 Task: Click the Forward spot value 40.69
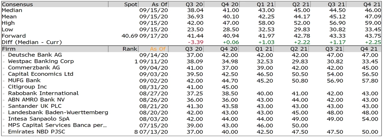tap(129, 36)
